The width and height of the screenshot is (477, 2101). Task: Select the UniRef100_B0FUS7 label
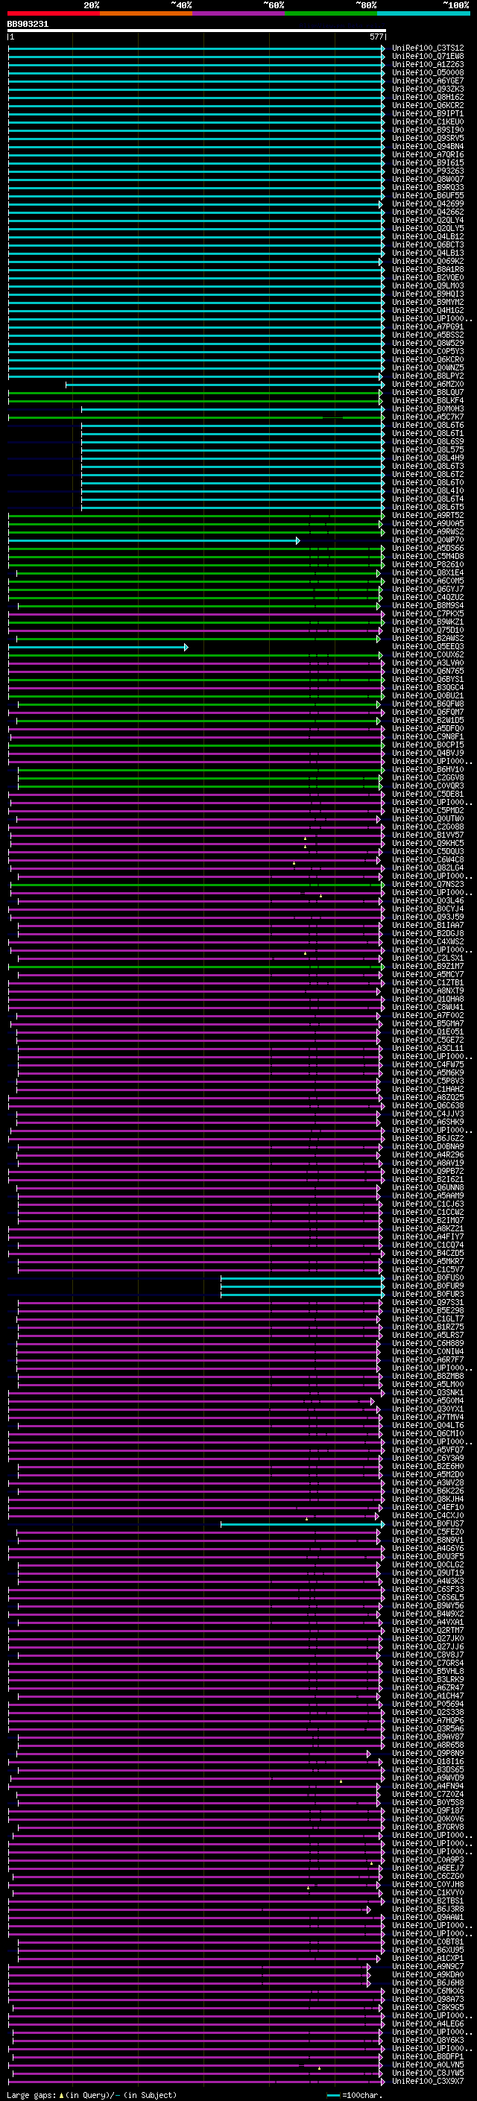coord(428,1523)
